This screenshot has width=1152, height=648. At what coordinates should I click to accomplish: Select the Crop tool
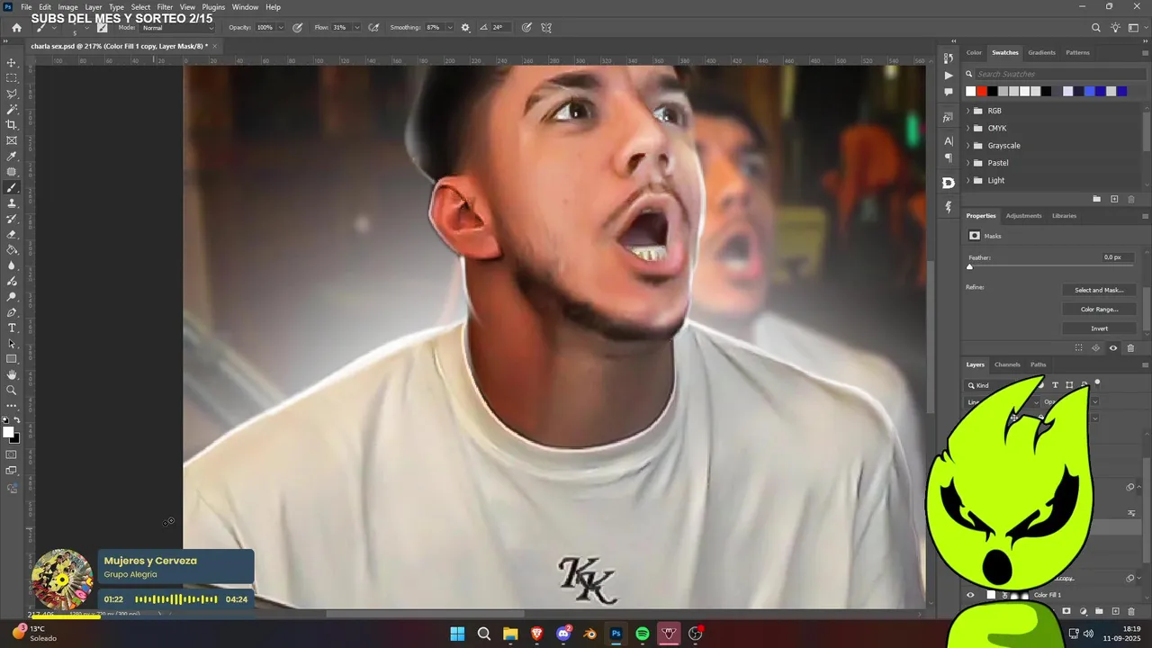(12, 125)
